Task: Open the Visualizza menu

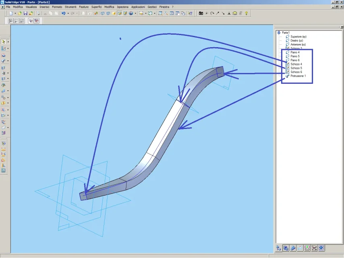Action: click(31, 7)
